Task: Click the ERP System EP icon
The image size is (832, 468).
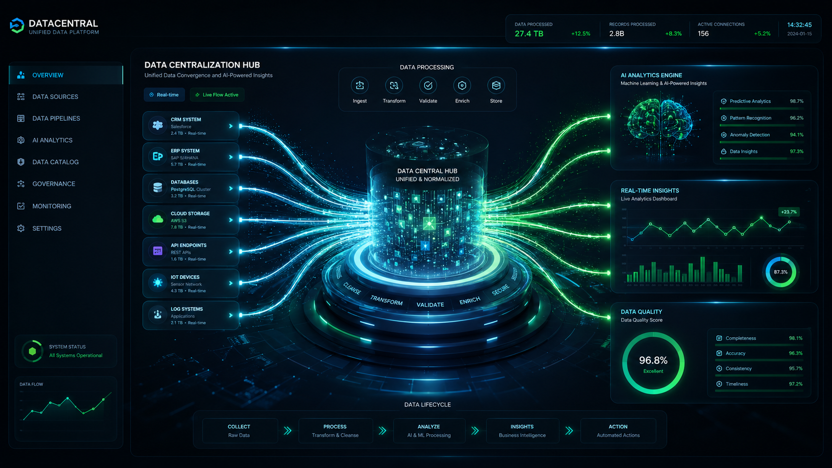Action: pos(158,157)
